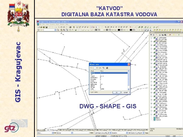This screenshot has width=183, height=137.
Task: Click the MATERIJAL row in Object Fields
Action: point(109,82)
